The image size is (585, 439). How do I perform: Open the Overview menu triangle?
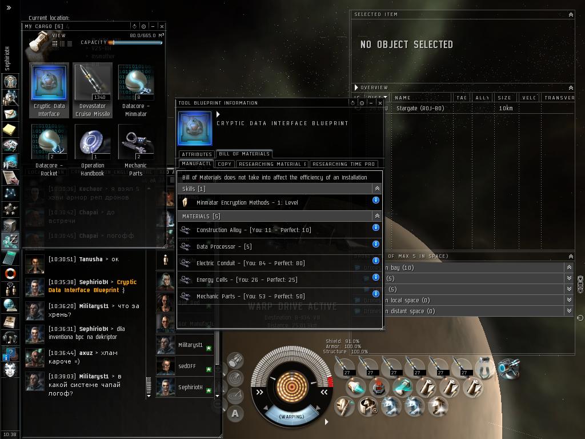click(x=356, y=87)
